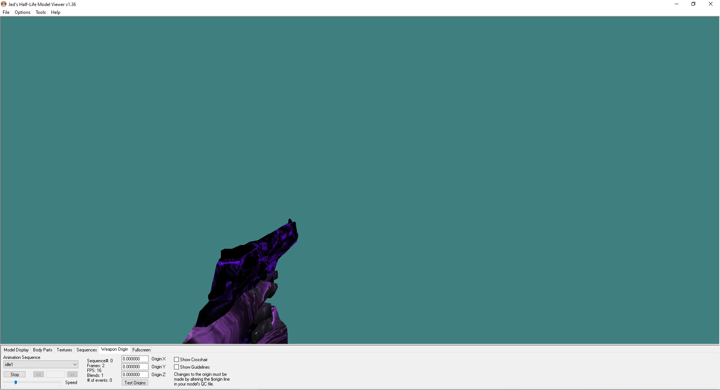Minimize the Model Viewer window
Viewport: 720px width, 390px height.
pos(676,4)
